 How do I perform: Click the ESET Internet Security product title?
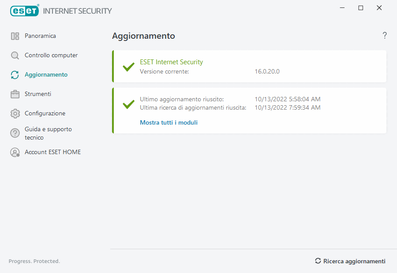(171, 62)
